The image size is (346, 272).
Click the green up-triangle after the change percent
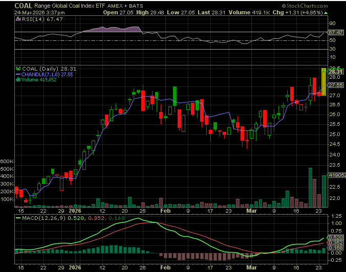[x=326, y=13]
